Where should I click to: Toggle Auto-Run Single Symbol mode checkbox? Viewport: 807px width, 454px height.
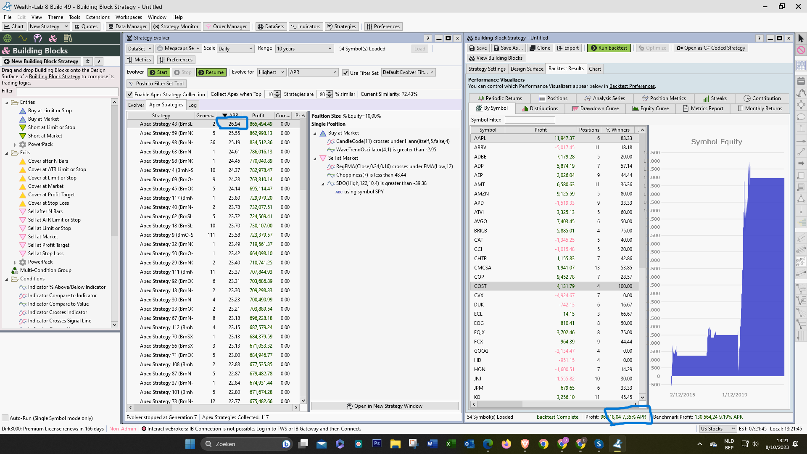[x=5, y=418]
